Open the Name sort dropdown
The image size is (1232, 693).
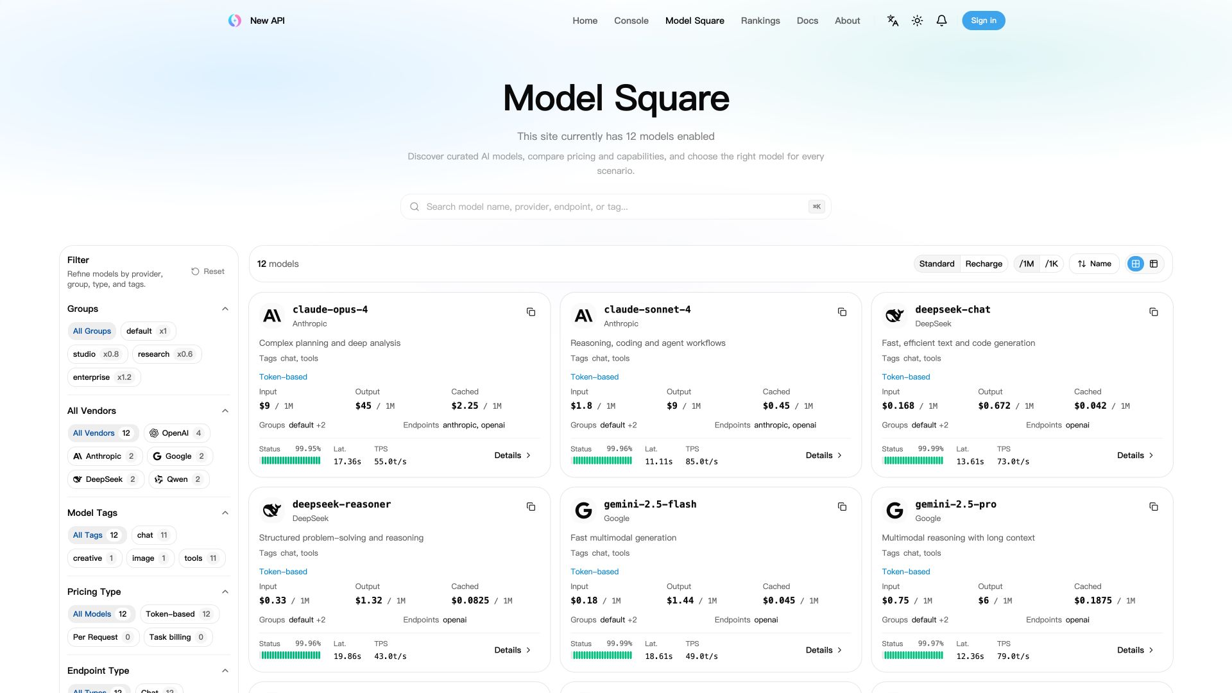1094,264
